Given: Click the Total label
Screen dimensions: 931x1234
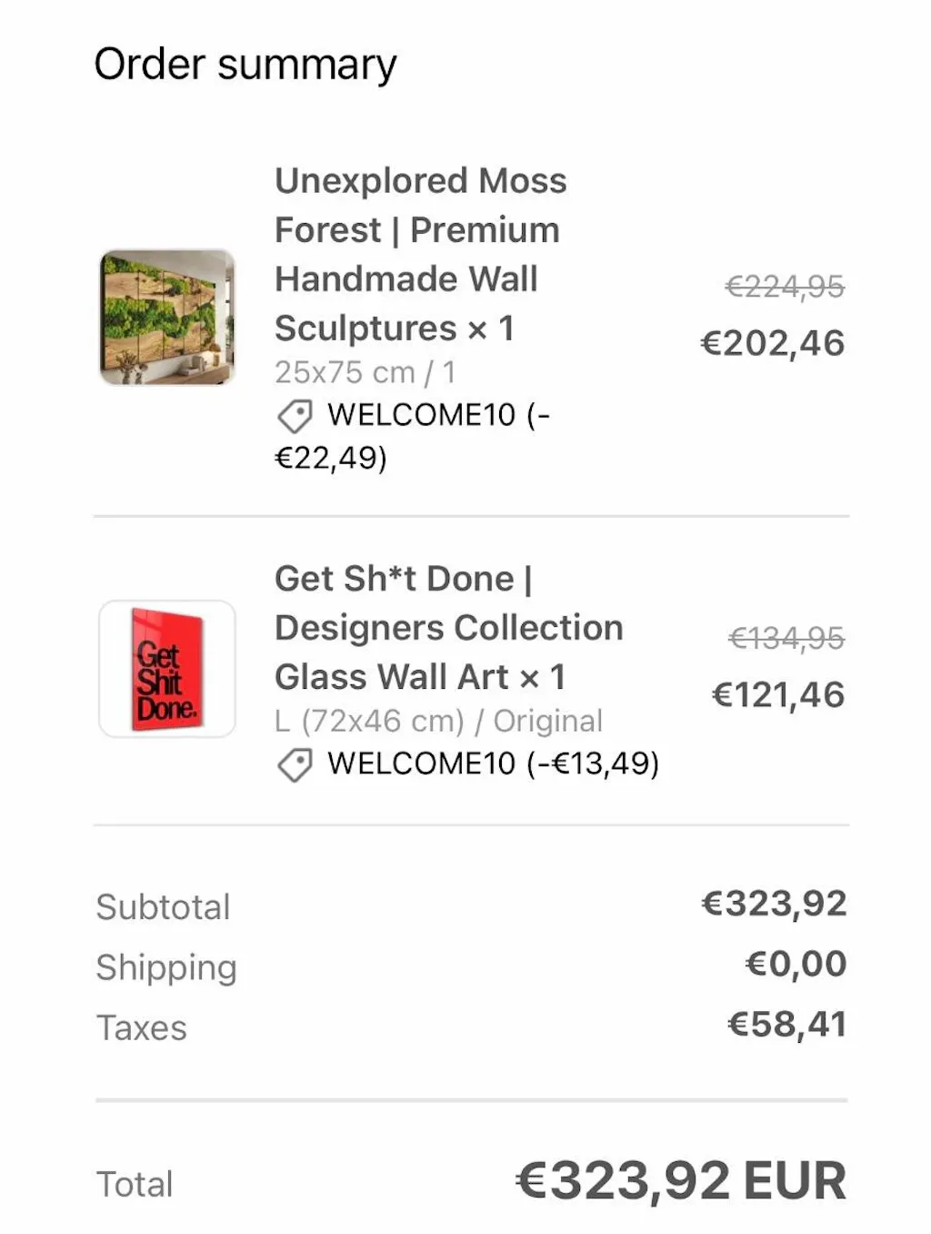Looking at the screenshot, I should [135, 1184].
